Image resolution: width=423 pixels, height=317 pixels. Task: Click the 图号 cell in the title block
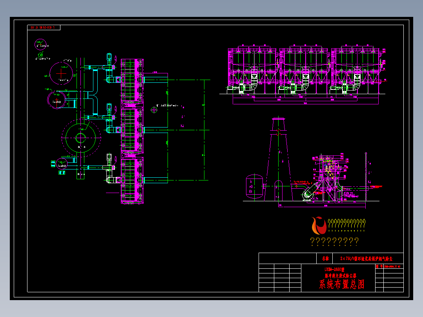(379, 266)
